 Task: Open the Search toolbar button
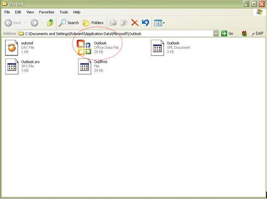point(69,23)
